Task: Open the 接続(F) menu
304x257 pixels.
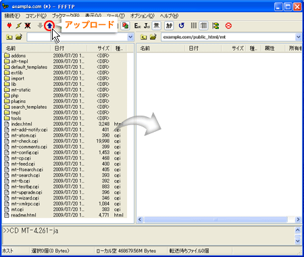Action: coord(12,16)
